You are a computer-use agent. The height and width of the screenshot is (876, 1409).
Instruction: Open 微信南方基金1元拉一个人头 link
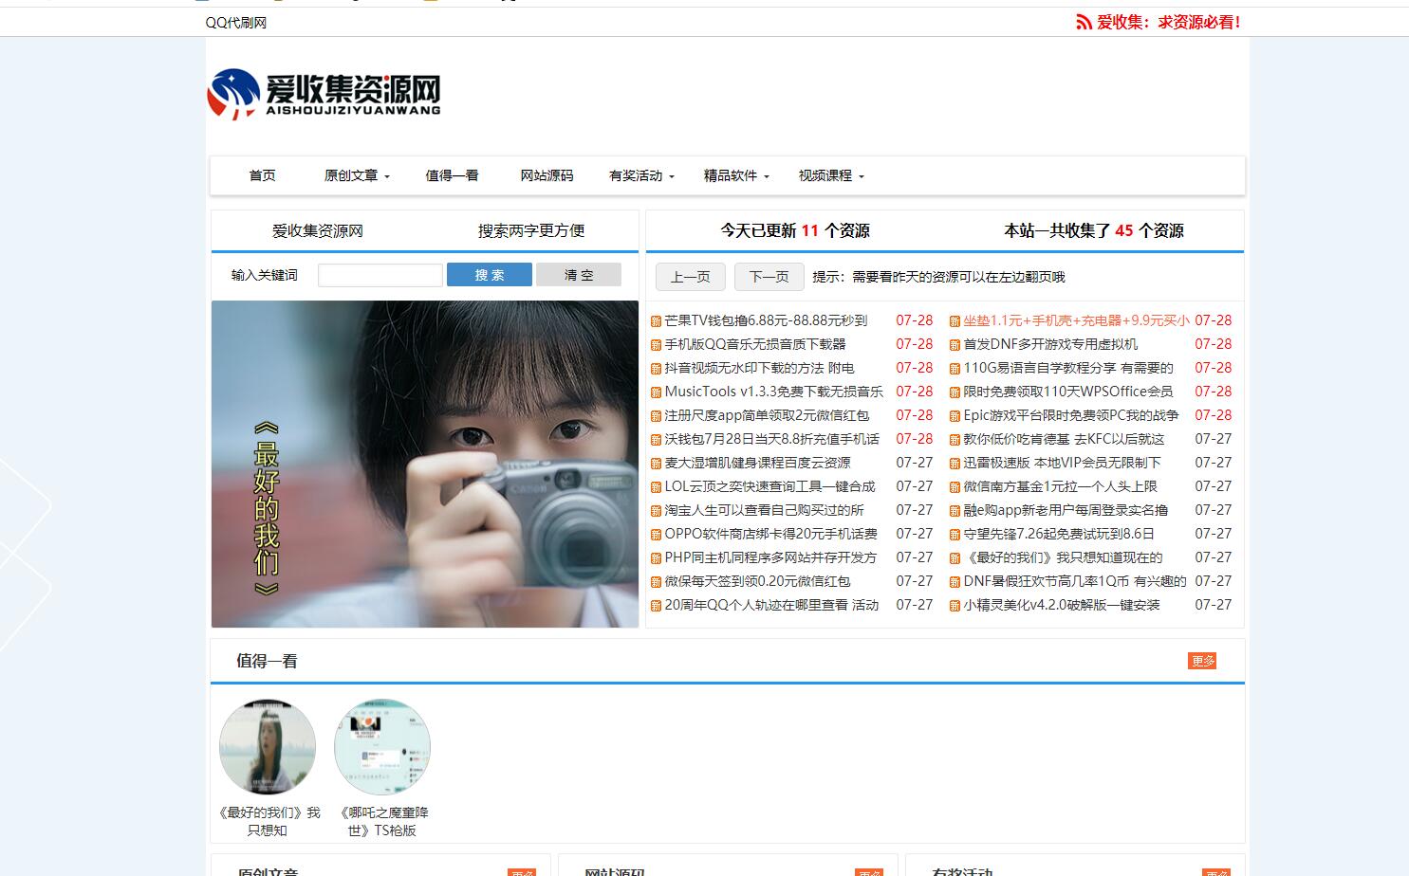point(1060,486)
